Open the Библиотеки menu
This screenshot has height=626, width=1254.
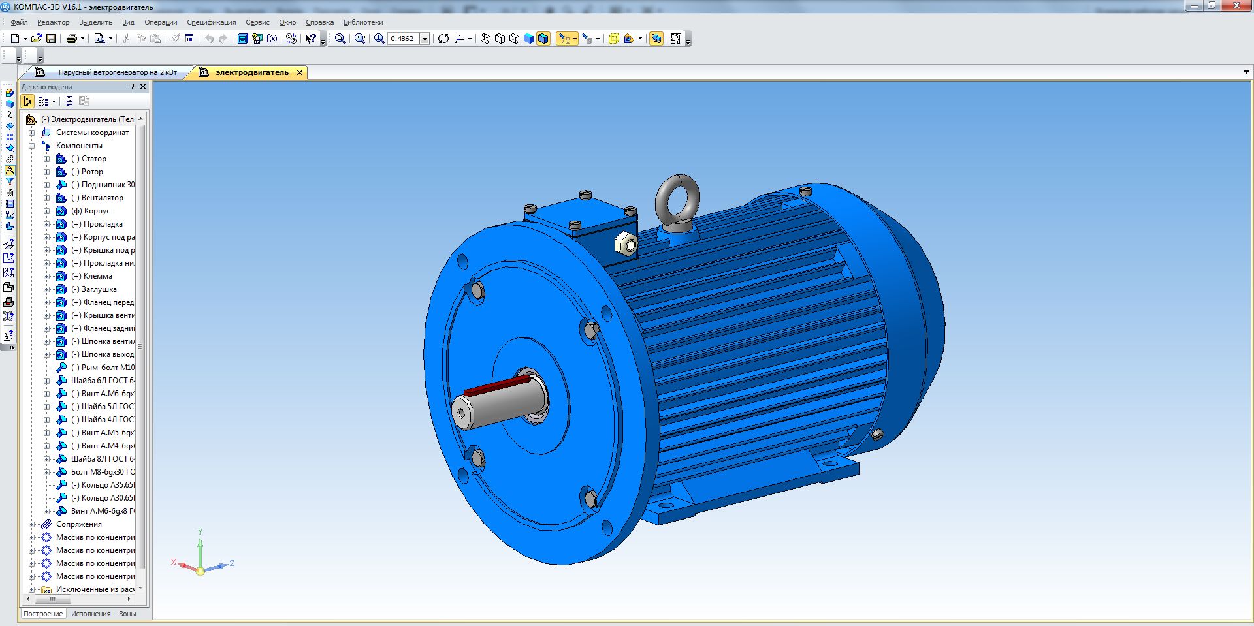(363, 22)
